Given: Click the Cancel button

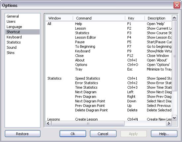Looking at the screenshot, I should (103, 134).
